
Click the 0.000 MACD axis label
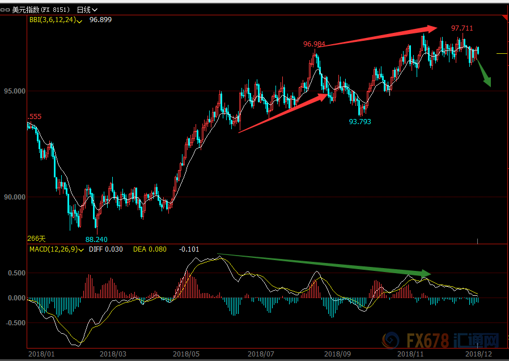click(16, 298)
